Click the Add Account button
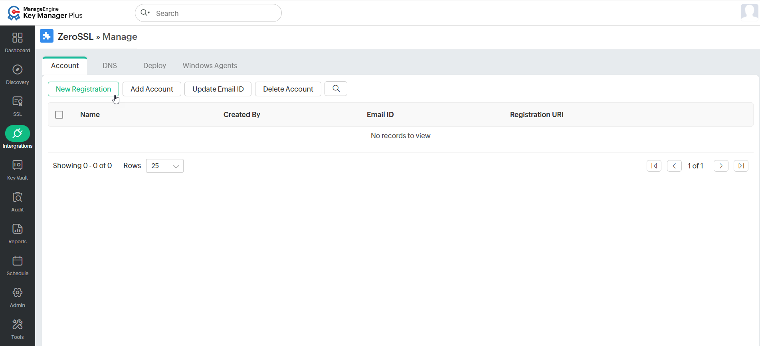The width and height of the screenshot is (760, 346). click(152, 89)
